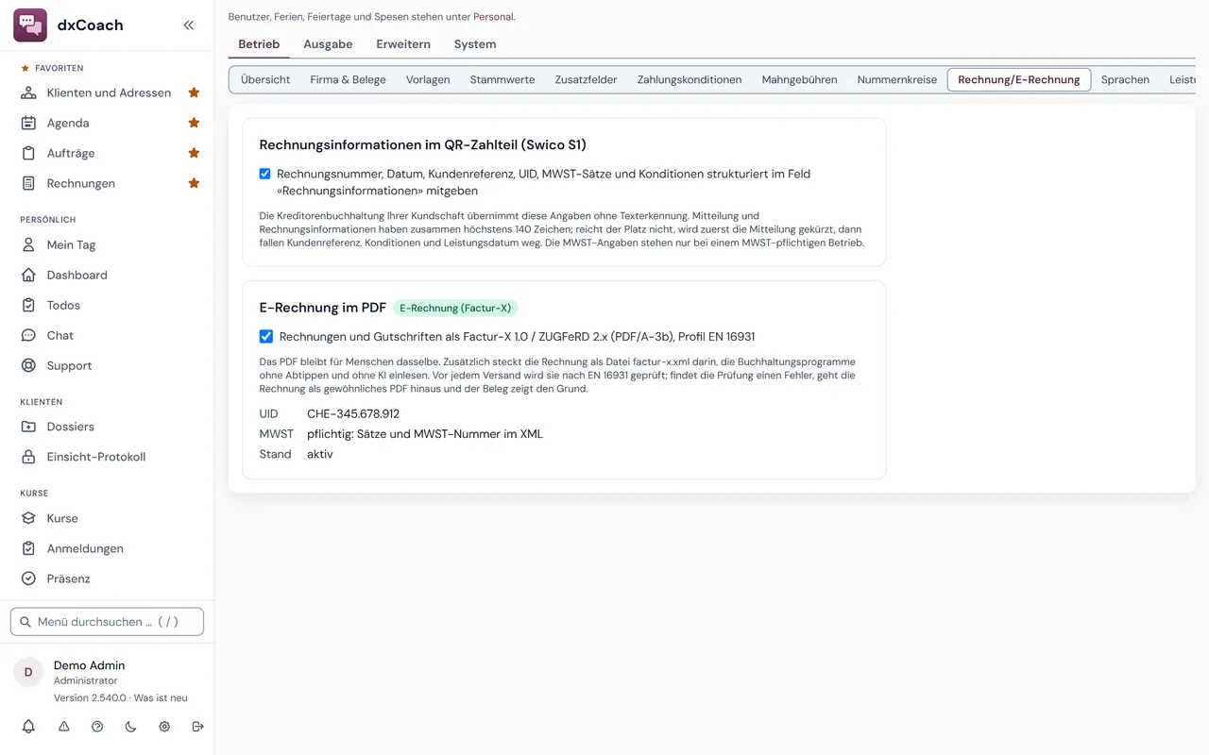This screenshot has height=755, width=1209.
Task: Click the Rechnungen calculator icon
Action: click(28, 183)
